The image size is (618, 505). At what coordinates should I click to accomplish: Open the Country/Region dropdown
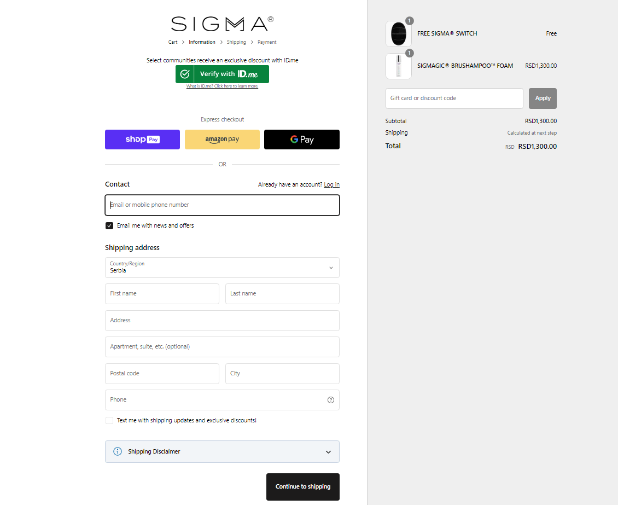point(222,268)
